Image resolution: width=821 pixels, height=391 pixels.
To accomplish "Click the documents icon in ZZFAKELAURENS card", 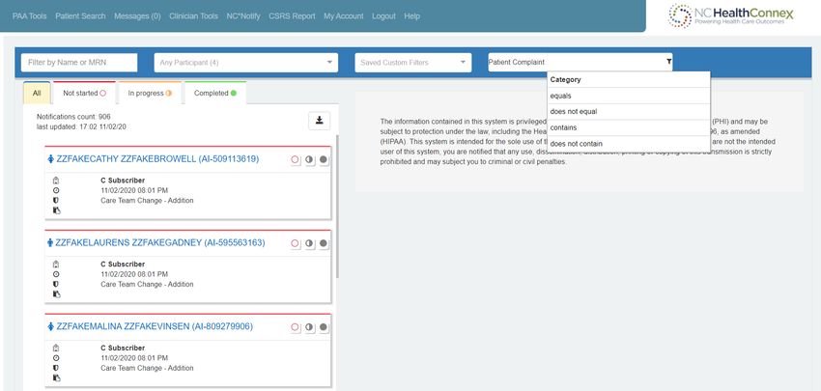I will click(57, 294).
